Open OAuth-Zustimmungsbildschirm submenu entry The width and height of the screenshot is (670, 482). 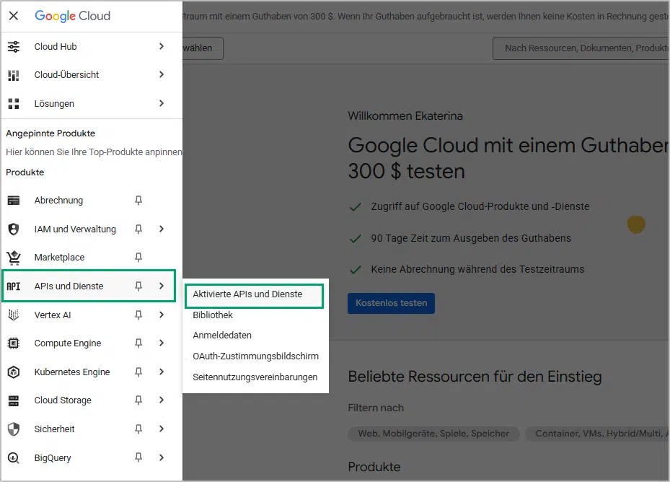pyautogui.click(x=255, y=356)
